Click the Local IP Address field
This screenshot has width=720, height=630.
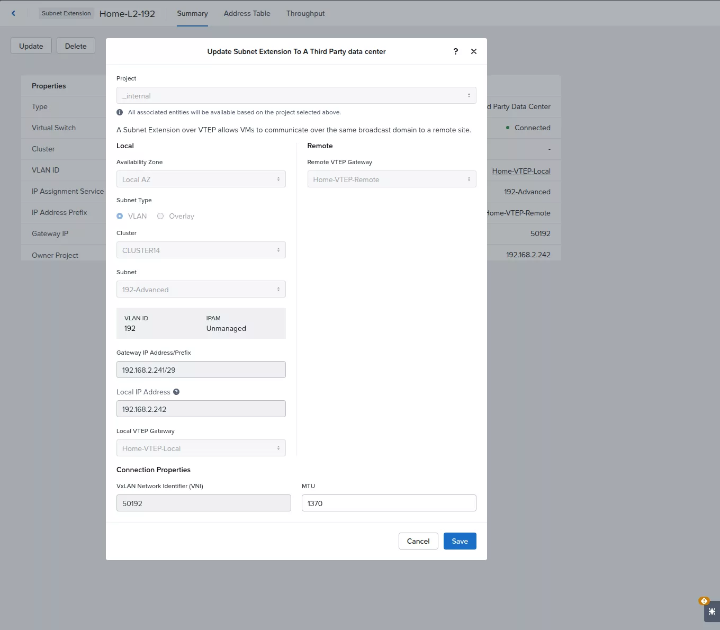pyautogui.click(x=201, y=409)
